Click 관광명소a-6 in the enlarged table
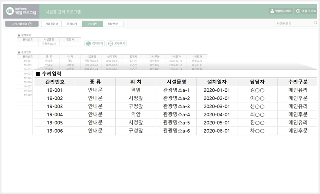This screenshot has height=194, width=320. [176, 131]
